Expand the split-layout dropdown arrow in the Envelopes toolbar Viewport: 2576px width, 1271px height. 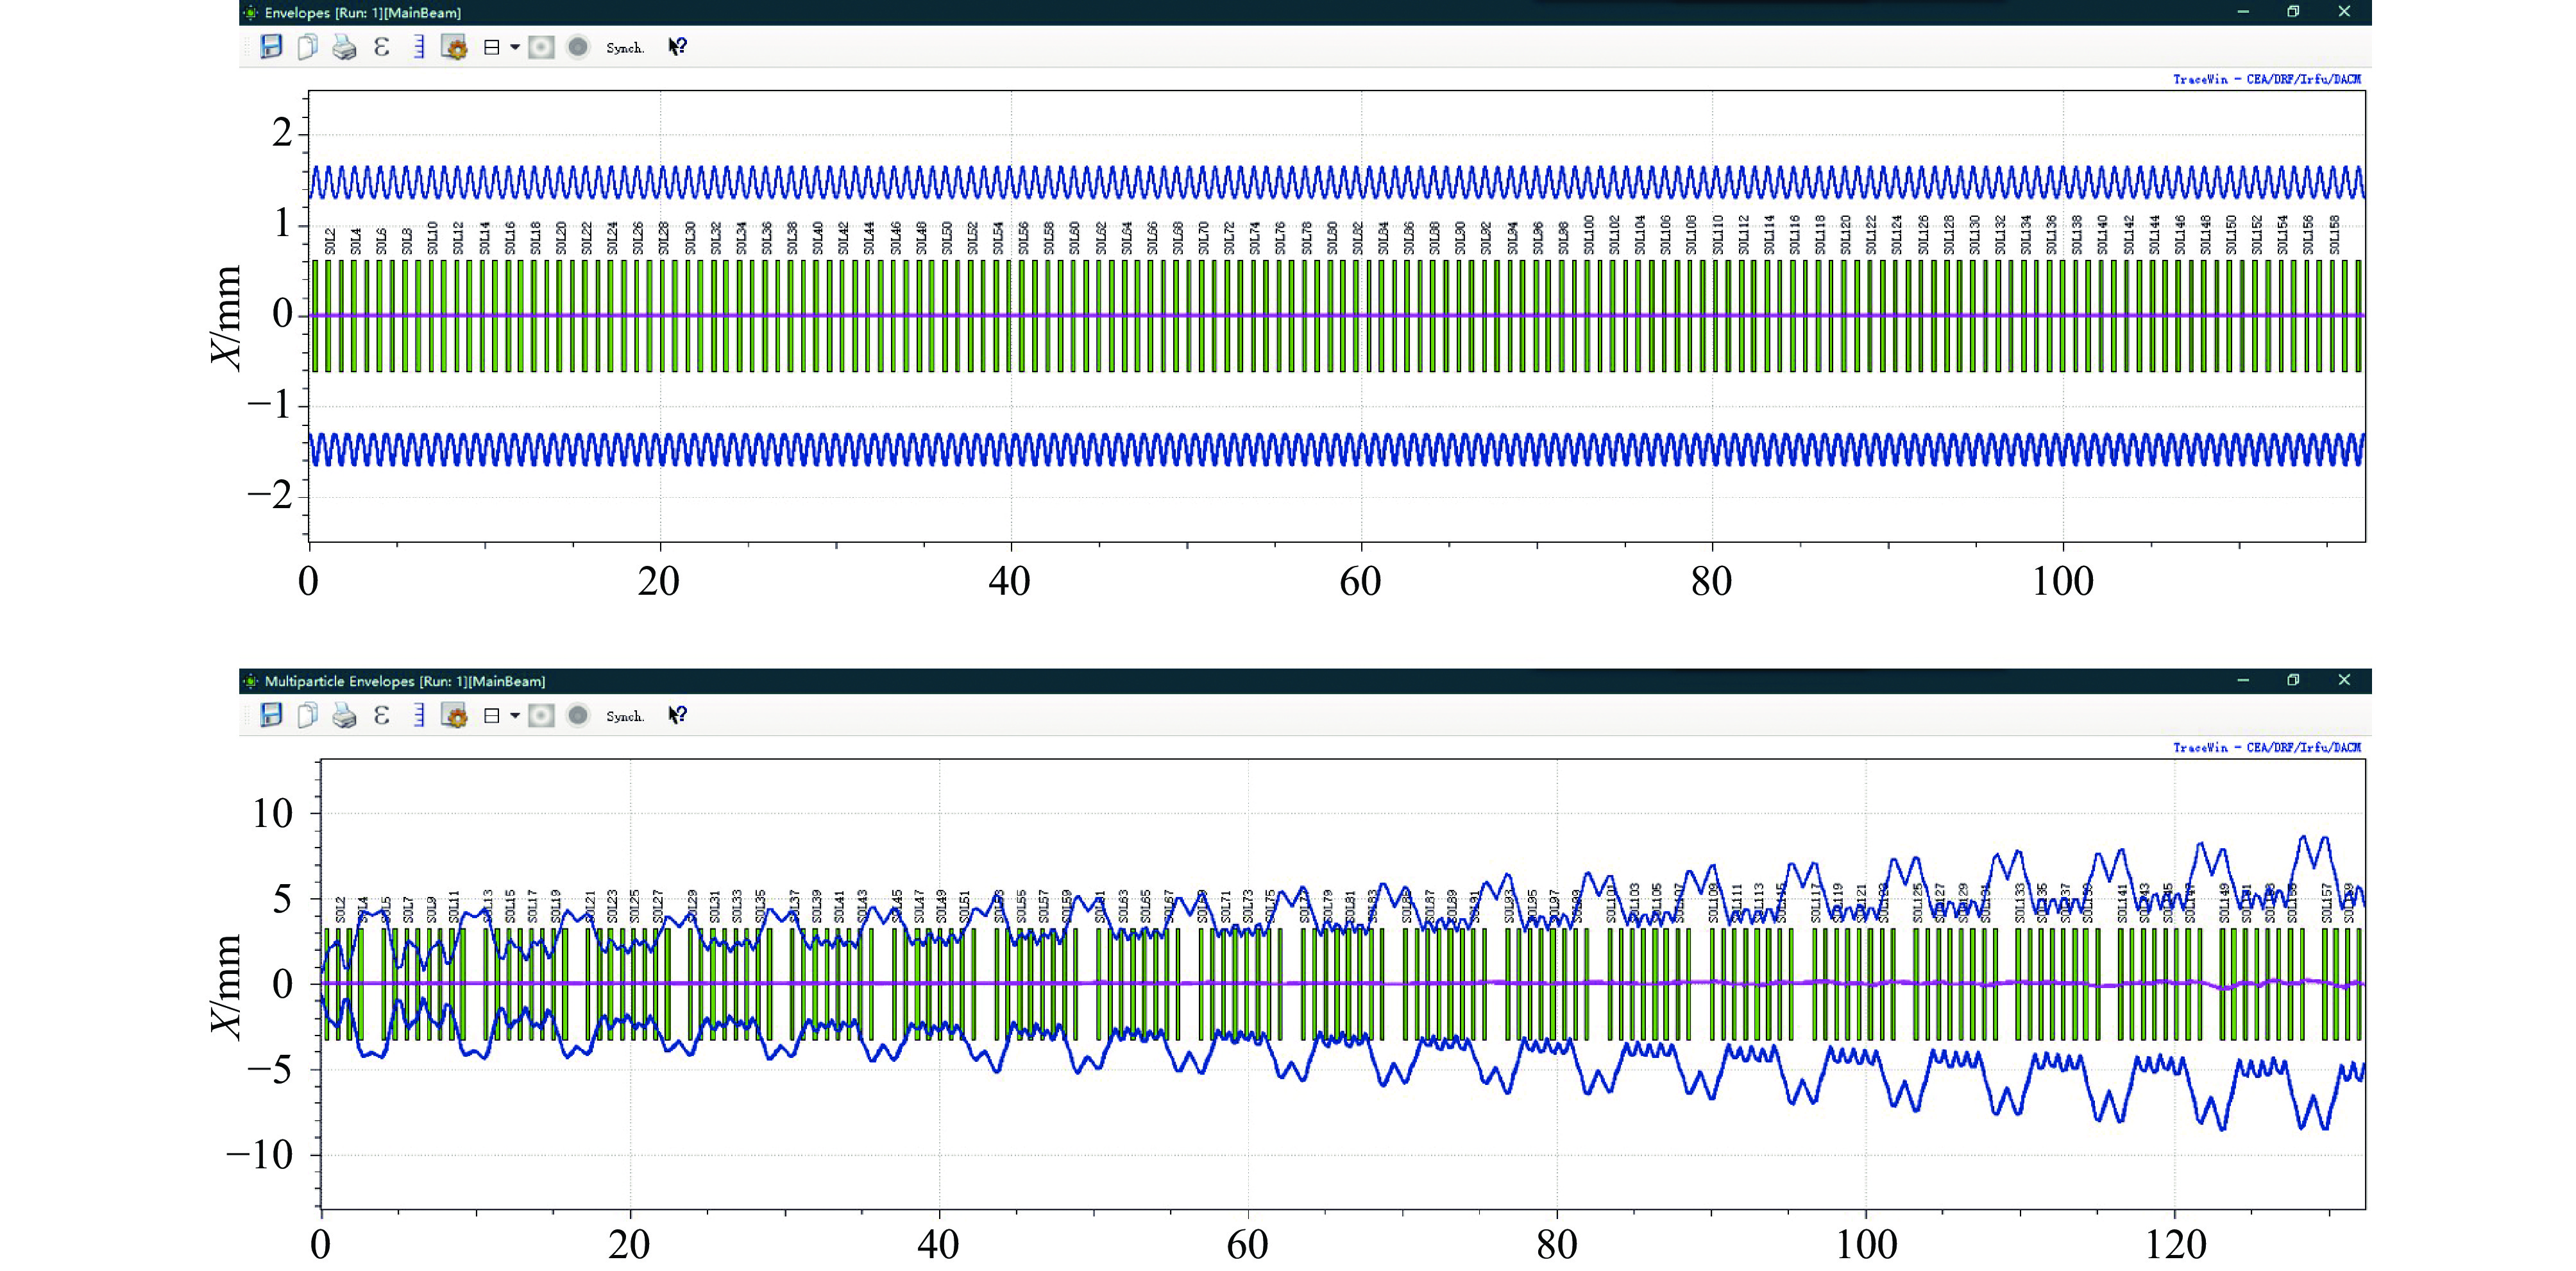point(515,47)
